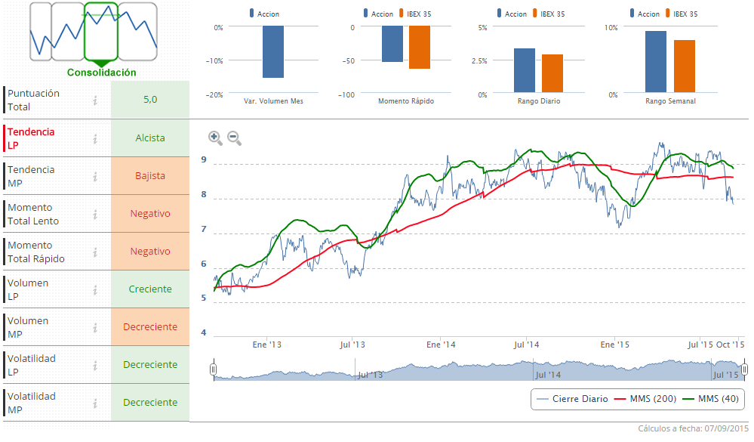Open info icon beside Puntuación Total
The width and height of the screenshot is (754, 442).
tap(96, 100)
